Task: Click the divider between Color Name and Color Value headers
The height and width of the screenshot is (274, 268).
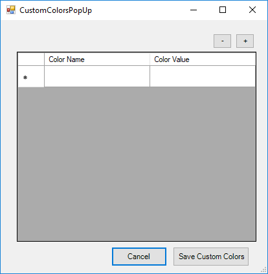Action: point(150,59)
